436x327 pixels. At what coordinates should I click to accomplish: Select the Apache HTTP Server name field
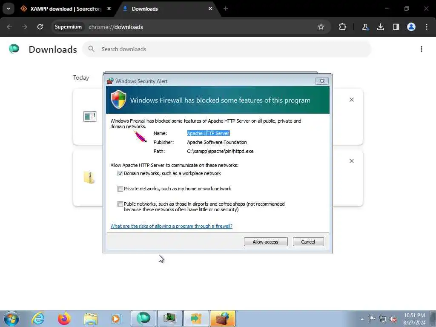(x=208, y=133)
